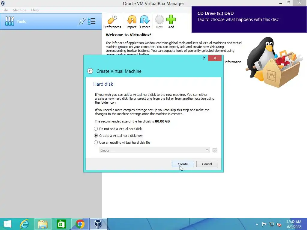The image size is (307, 230).
Task: Select the Tools item in left panel
Action: [51, 22]
